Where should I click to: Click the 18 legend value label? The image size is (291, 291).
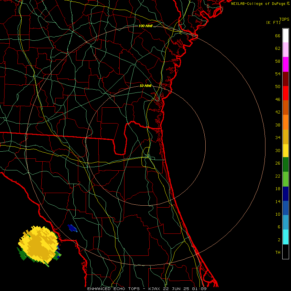pyautogui.click(x=278, y=189)
